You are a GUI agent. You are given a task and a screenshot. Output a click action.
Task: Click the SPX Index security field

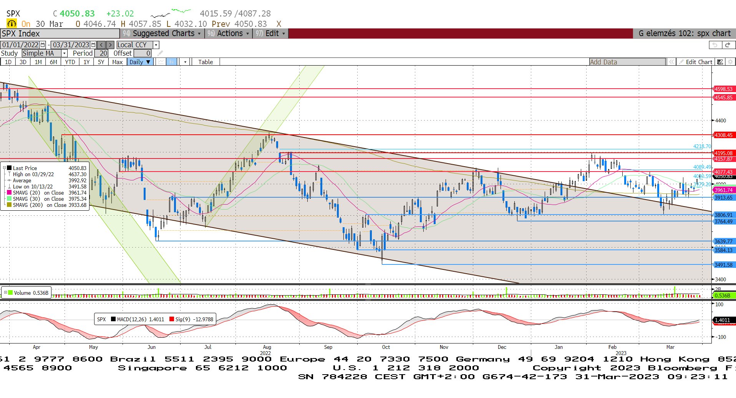[60, 33]
